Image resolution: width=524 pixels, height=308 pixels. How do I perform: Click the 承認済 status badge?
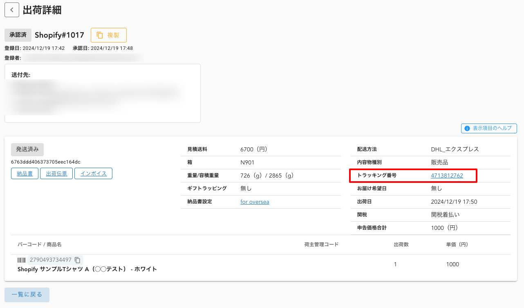point(18,35)
